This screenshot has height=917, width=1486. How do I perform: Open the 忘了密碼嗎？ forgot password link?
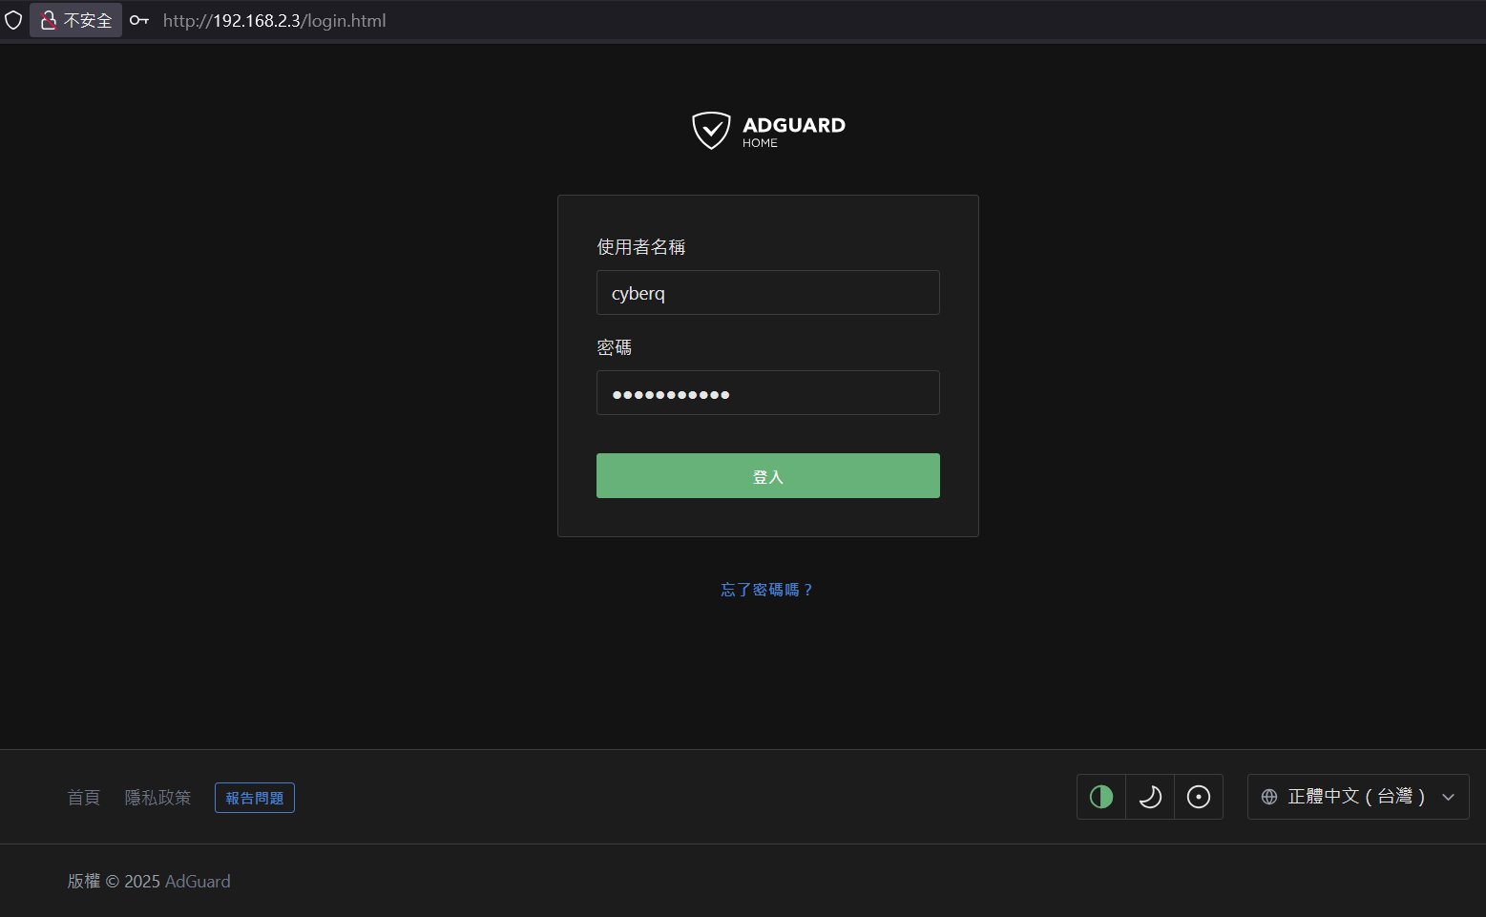click(767, 590)
